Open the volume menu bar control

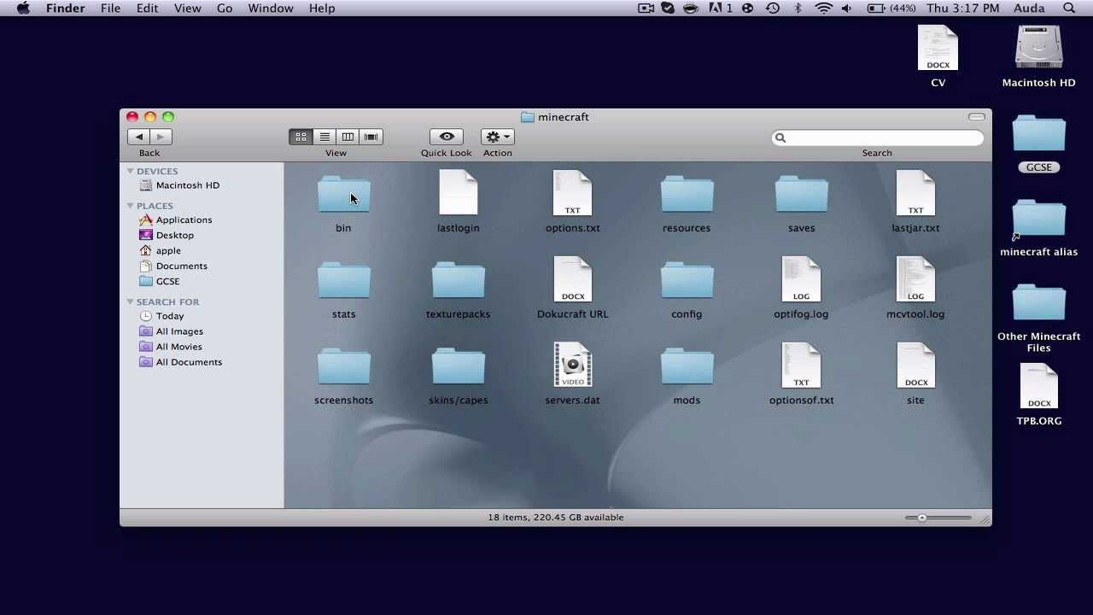click(846, 9)
